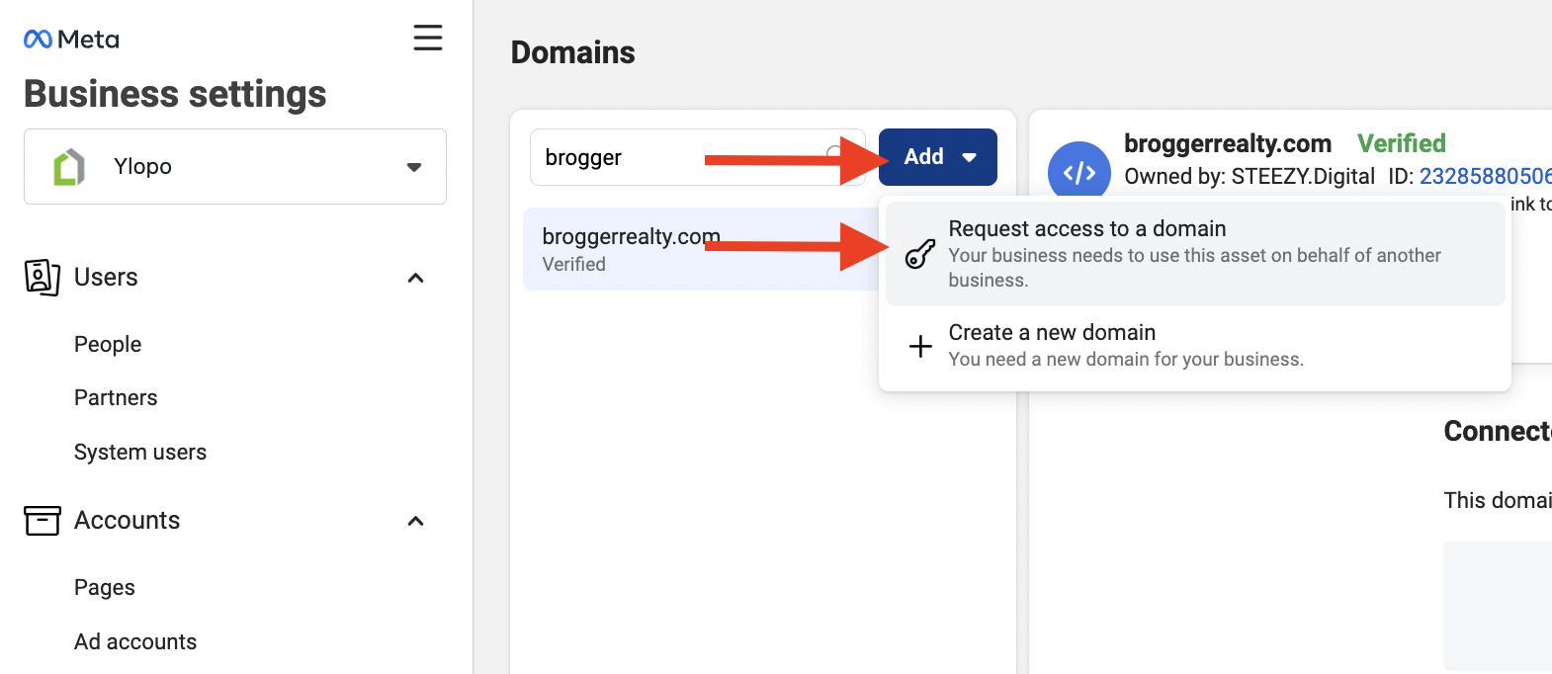The image size is (1552, 674).
Task: Click the domain search field containing brogger
Action: pos(698,157)
